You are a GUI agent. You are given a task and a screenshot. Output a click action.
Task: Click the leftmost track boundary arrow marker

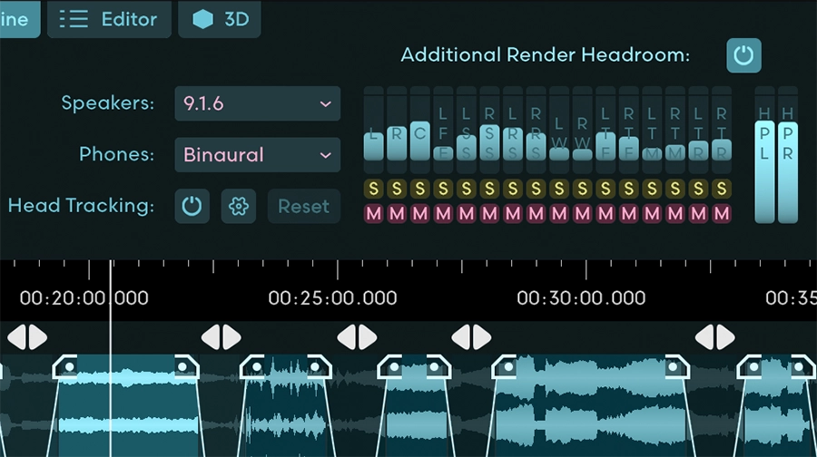coord(26,338)
